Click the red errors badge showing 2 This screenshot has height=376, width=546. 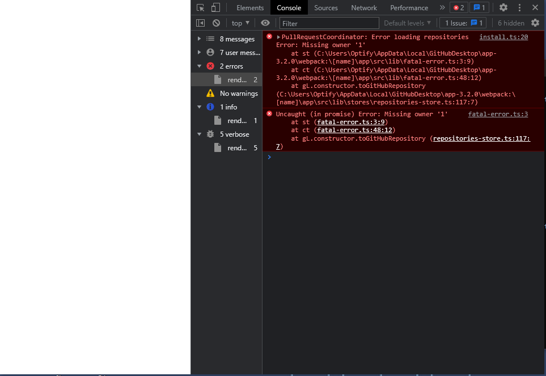click(x=458, y=7)
